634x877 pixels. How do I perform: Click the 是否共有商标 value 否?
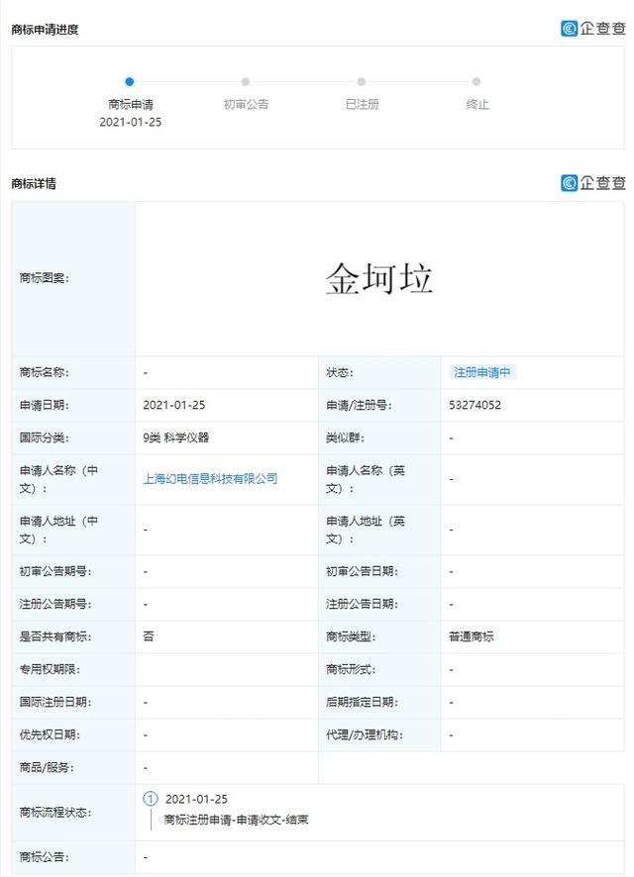tap(149, 636)
